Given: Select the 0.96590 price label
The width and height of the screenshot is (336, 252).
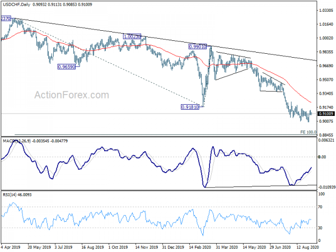Looking at the screenshot, I should point(67,67).
